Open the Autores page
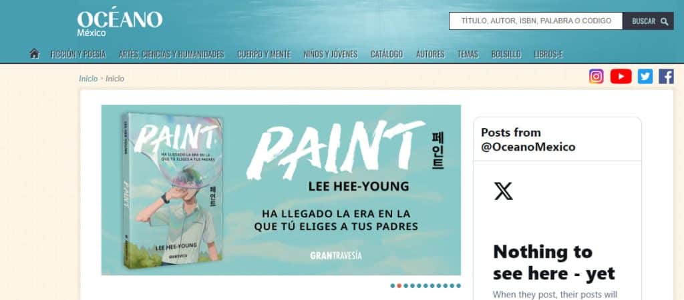 pos(430,55)
